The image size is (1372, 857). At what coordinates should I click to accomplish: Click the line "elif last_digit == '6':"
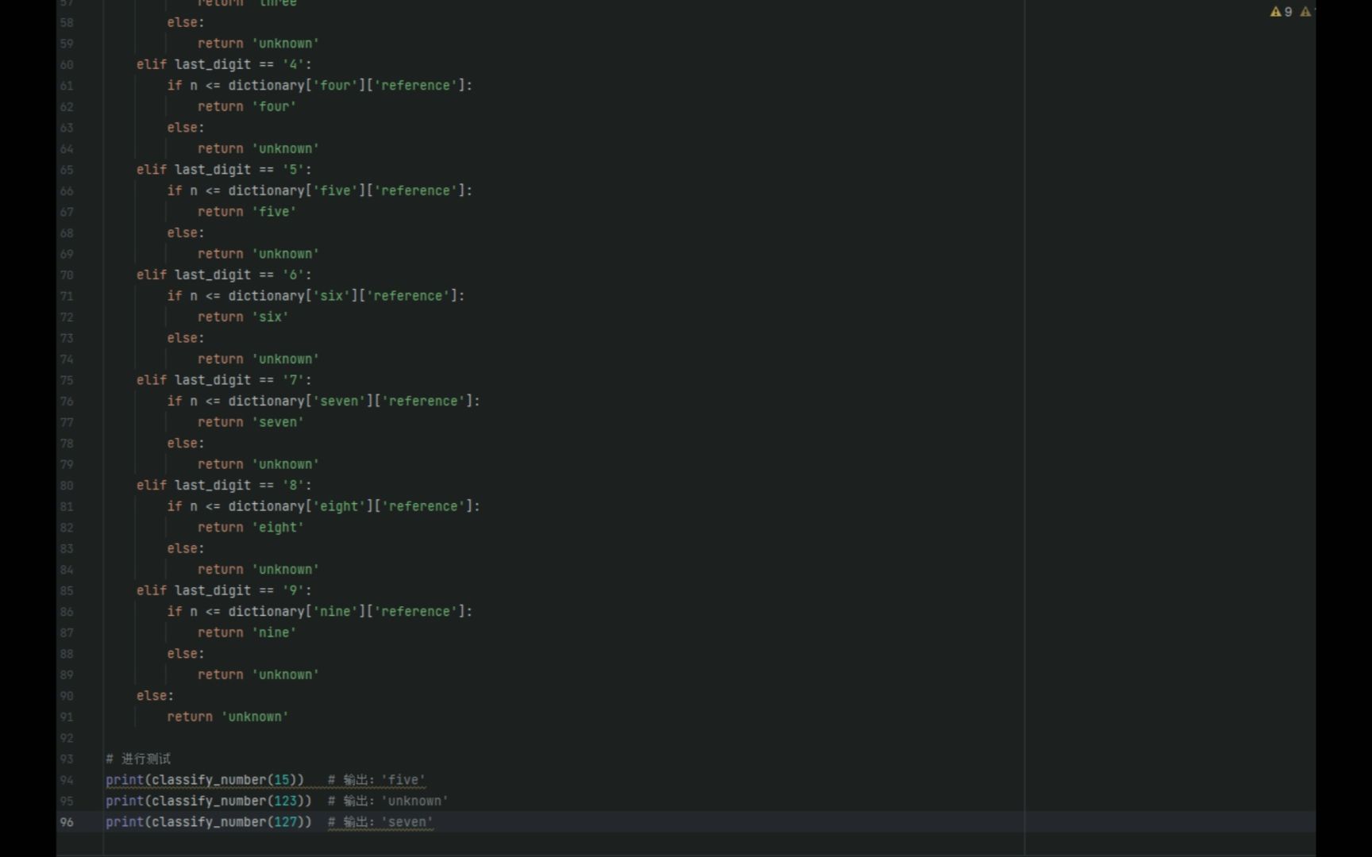(x=224, y=275)
